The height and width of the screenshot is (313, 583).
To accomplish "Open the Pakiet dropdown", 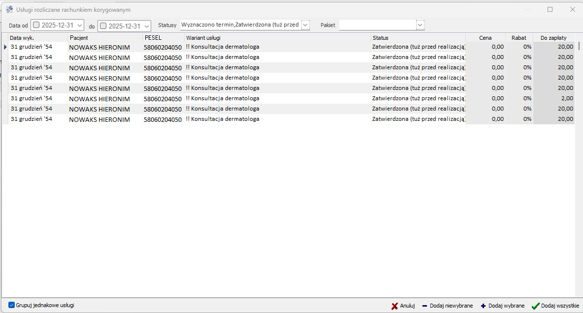I will pos(420,25).
